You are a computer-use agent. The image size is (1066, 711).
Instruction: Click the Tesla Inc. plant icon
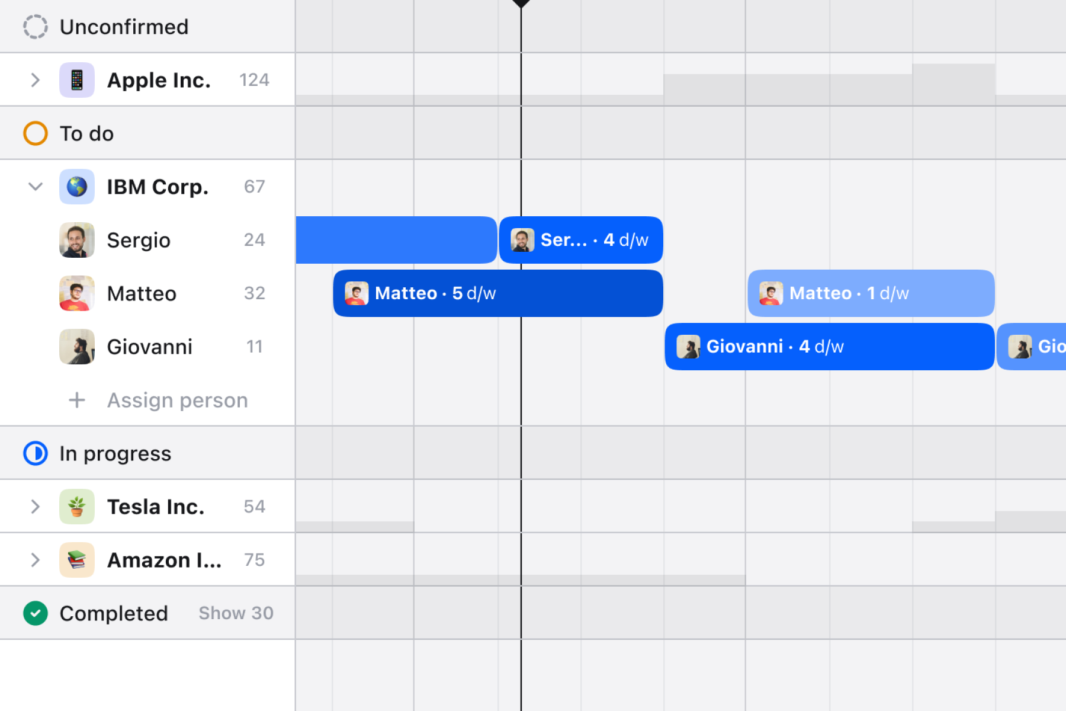77,507
